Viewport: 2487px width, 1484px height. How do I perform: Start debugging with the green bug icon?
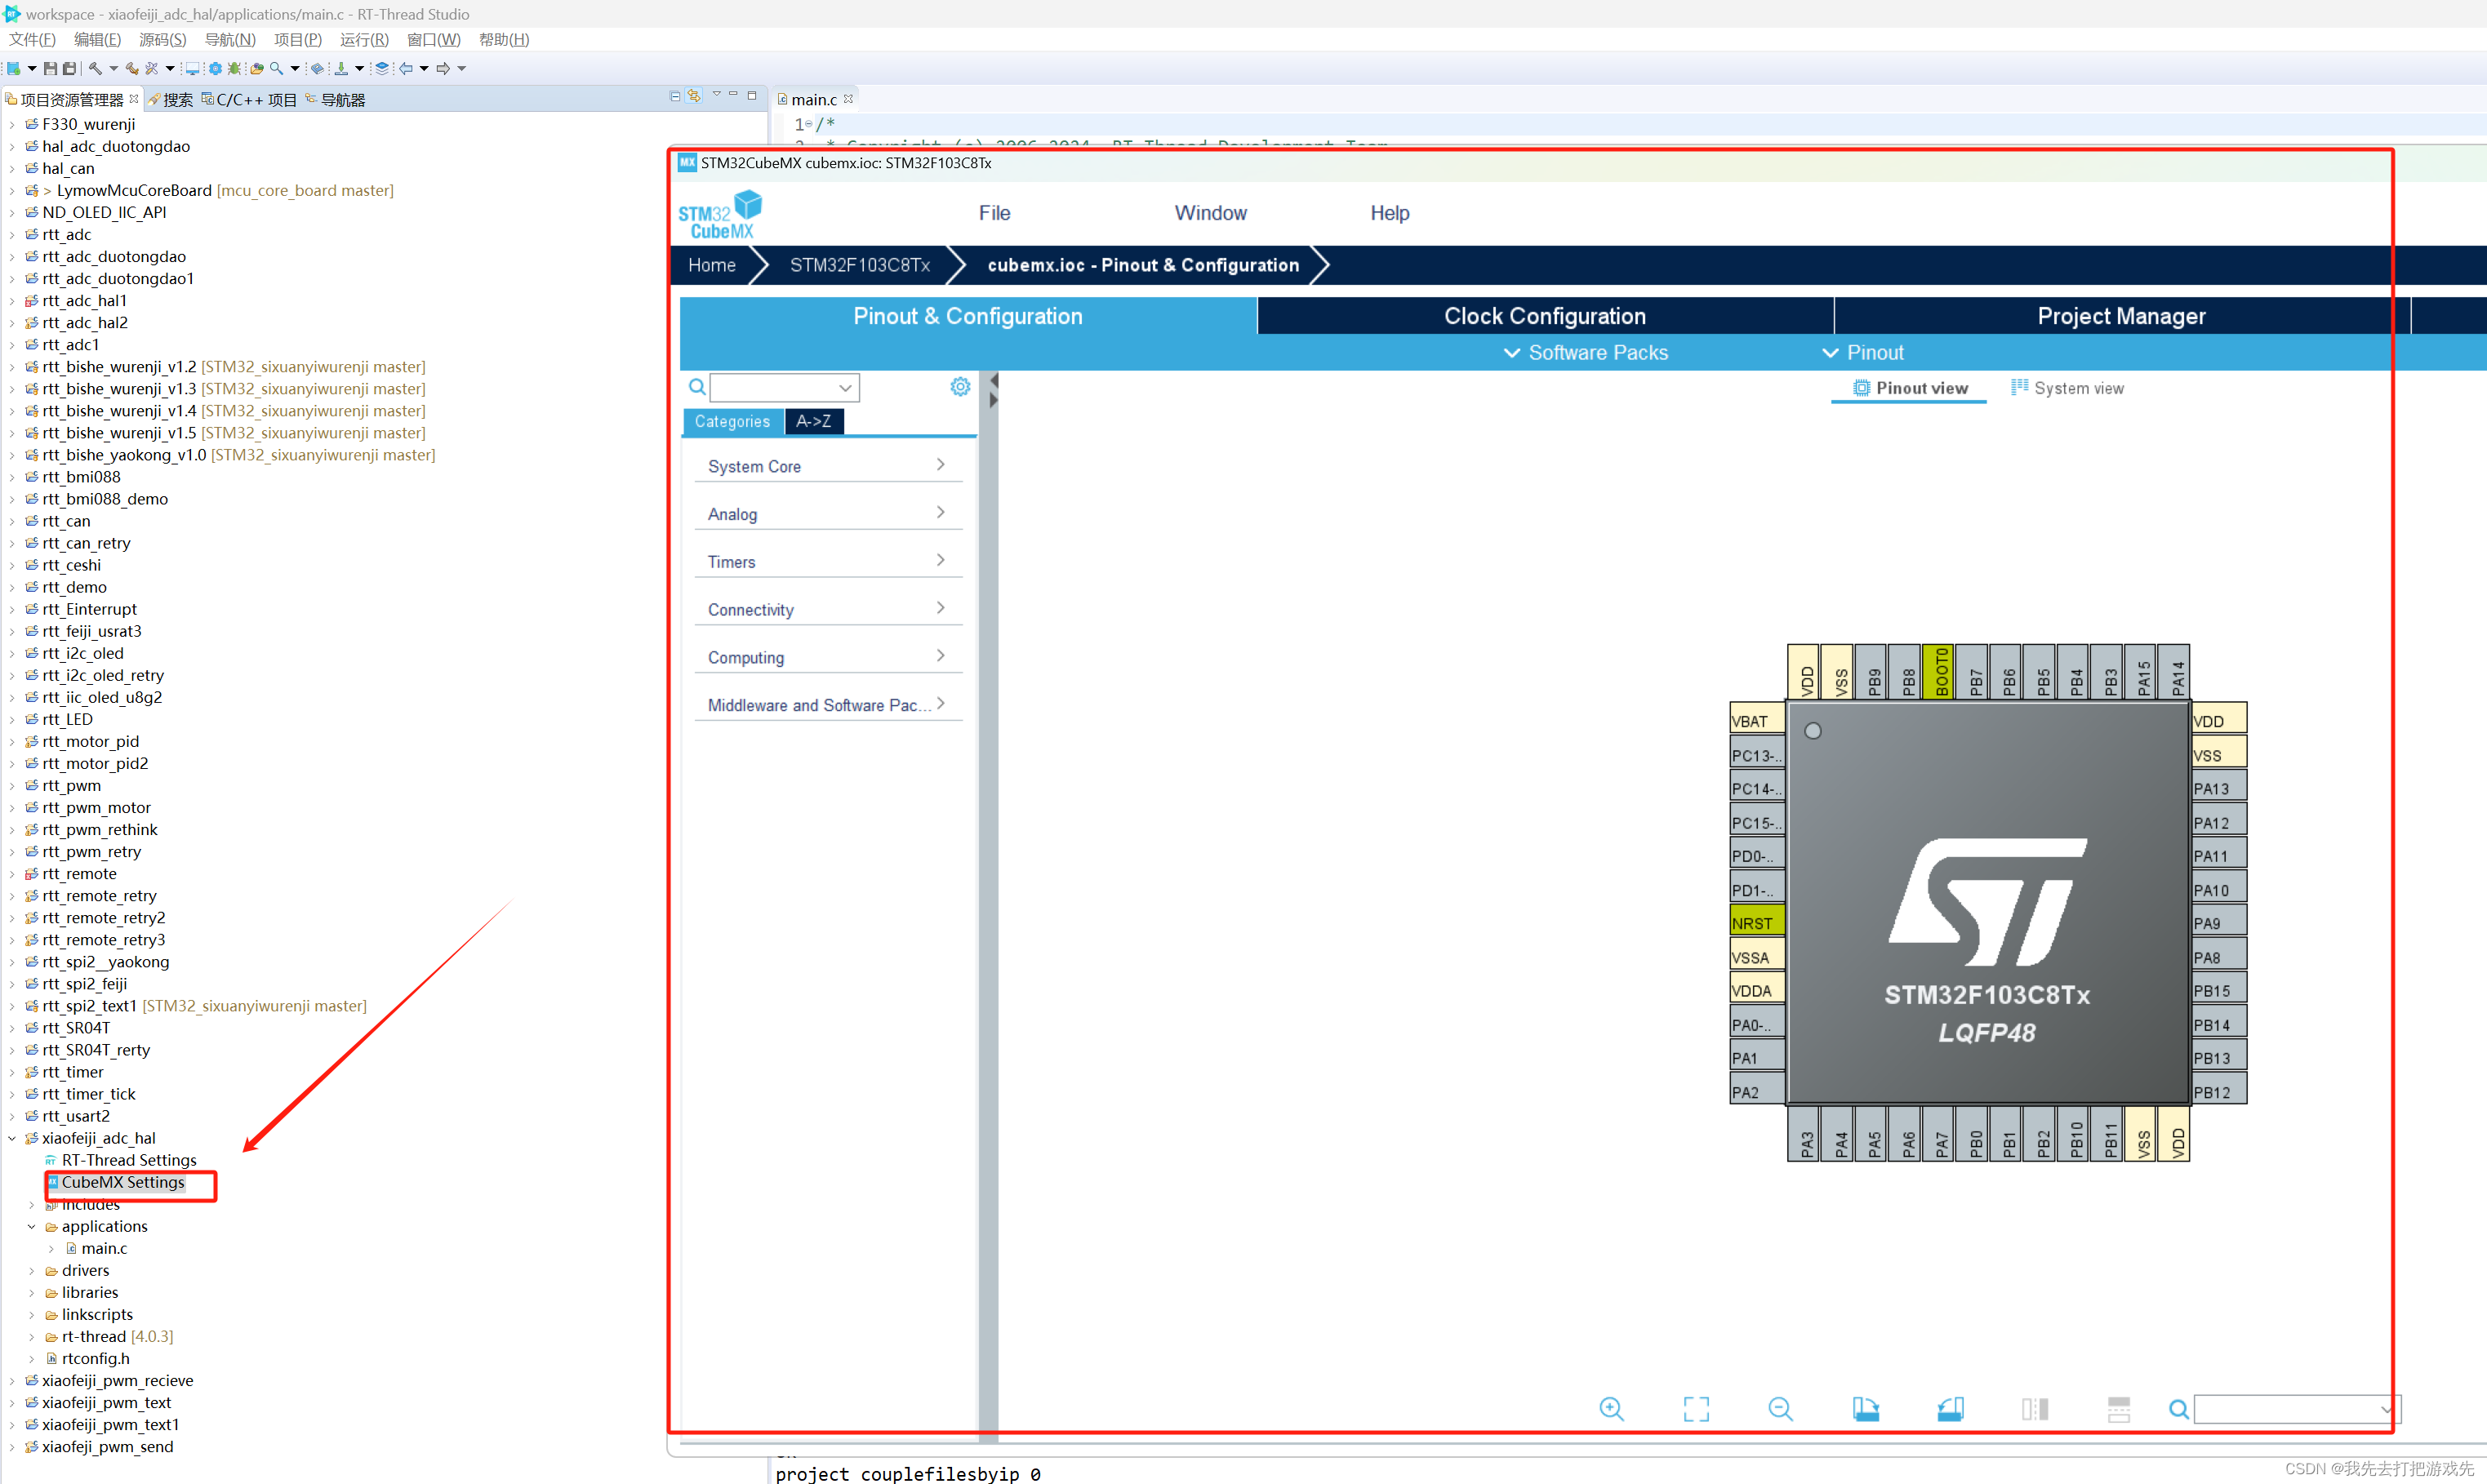click(x=234, y=68)
